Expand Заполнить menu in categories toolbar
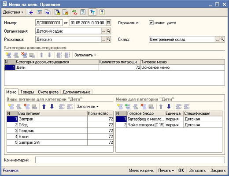 tap(85, 55)
